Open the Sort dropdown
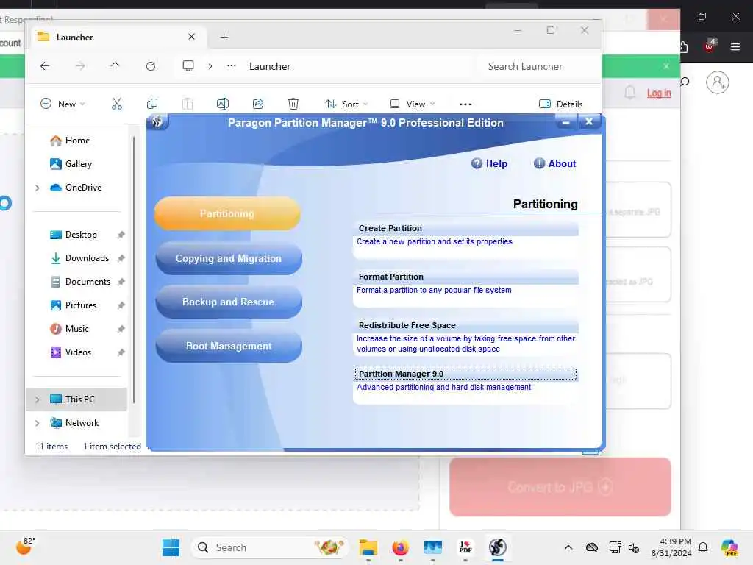Screen dimensions: 753x565 346,104
